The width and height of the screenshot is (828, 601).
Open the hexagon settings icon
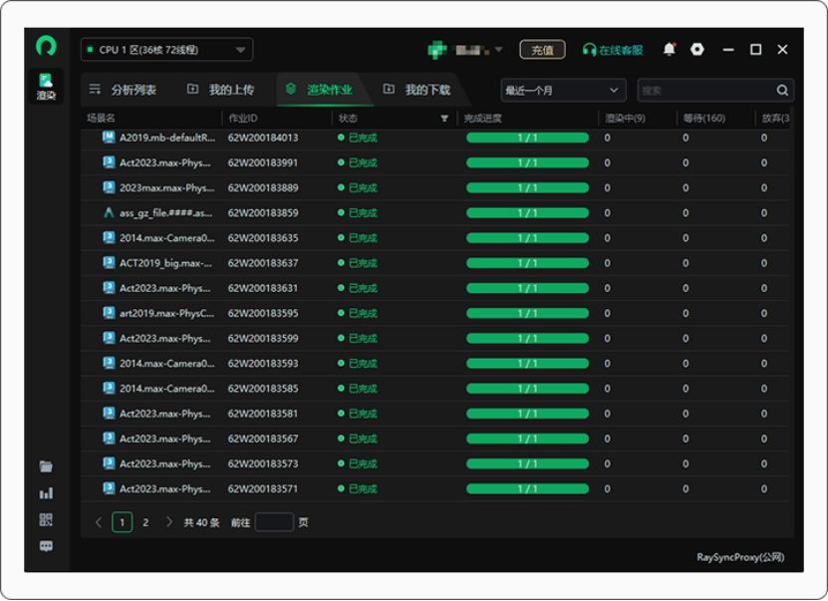click(697, 50)
